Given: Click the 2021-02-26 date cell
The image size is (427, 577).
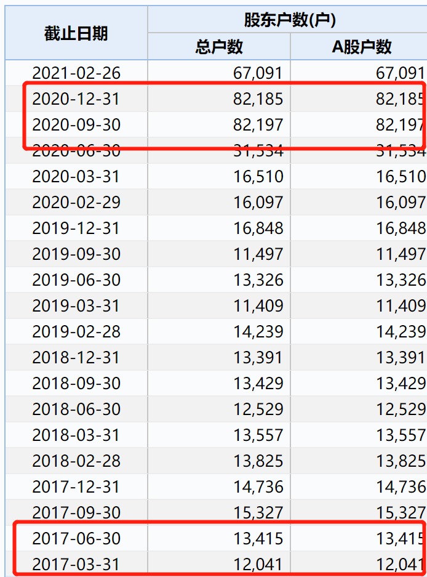Looking at the screenshot, I should pyautogui.click(x=76, y=73).
